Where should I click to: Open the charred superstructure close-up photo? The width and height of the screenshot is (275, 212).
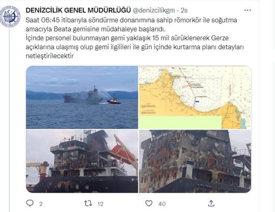195,161
